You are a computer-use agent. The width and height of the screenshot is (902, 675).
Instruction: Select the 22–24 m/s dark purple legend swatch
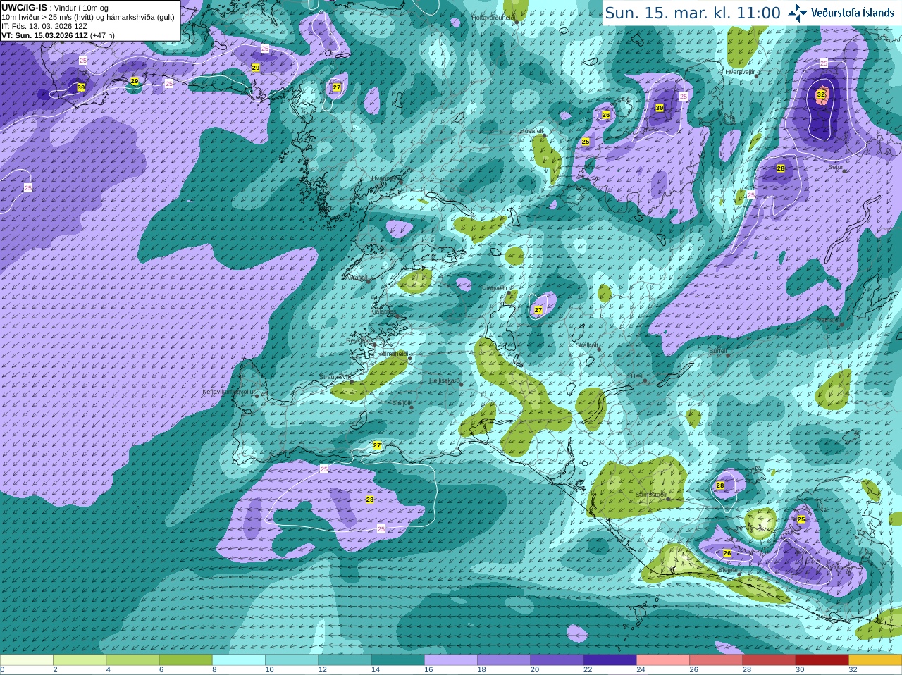(x=610, y=659)
